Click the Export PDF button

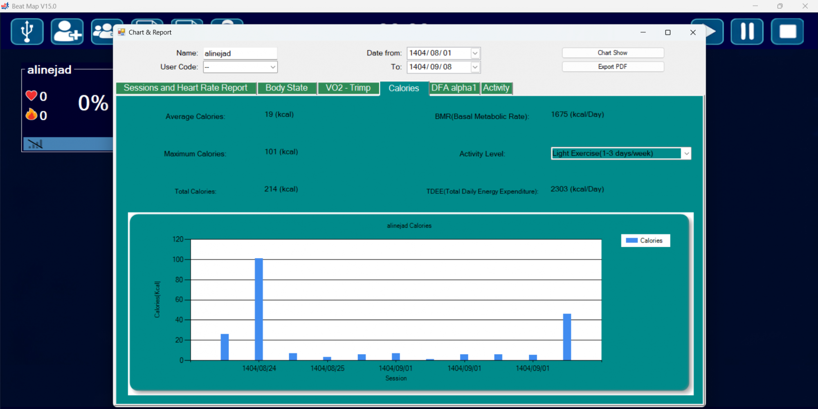[612, 67]
